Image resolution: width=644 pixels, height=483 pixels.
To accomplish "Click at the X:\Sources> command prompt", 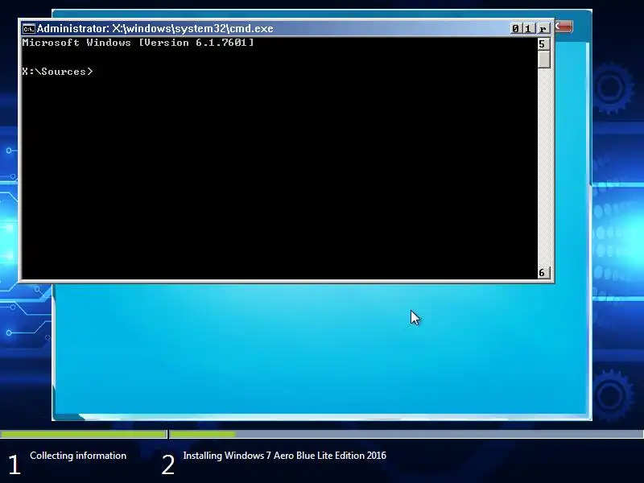I will pos(57,72).
